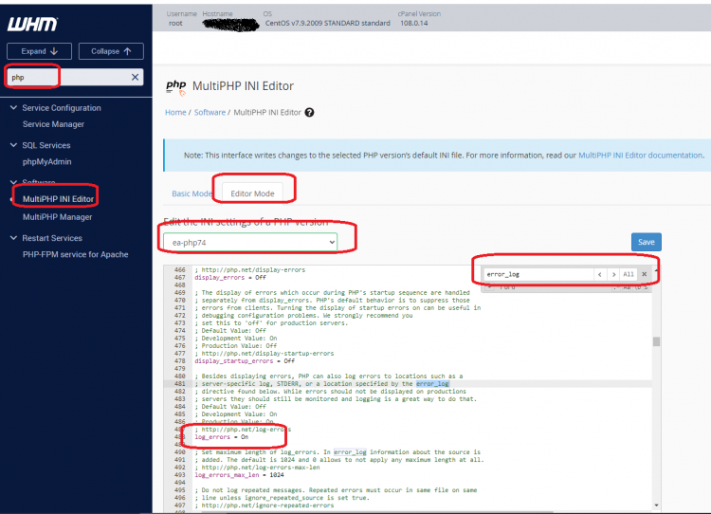Collapse the SQL Services section
The height and width of the screenshot is (514, 711).
tap(11, 145)
